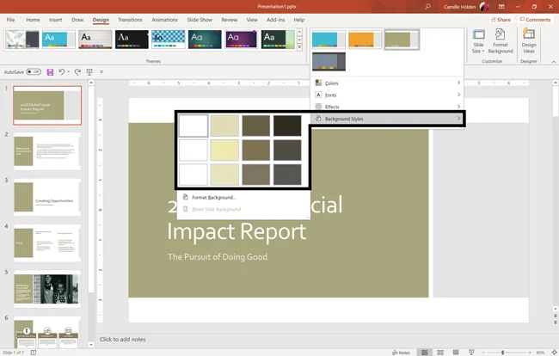Choose the pale yellow middle-row background style
559x356 pixels.
coord(224,150)
